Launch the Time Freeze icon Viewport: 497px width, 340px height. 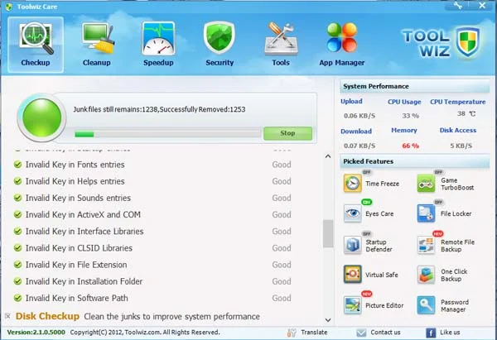click(353, 184)
